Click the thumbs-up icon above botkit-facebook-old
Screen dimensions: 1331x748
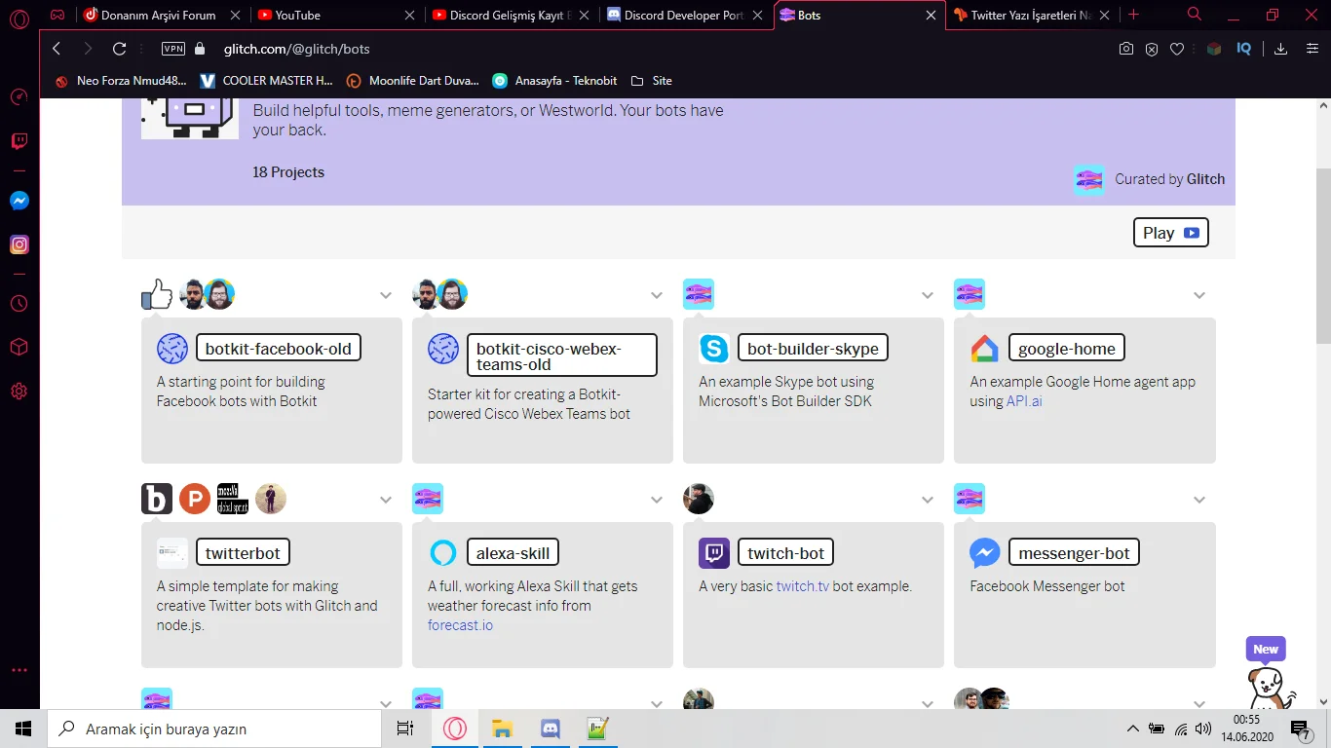pyautogui.click(x=157, y=294)
